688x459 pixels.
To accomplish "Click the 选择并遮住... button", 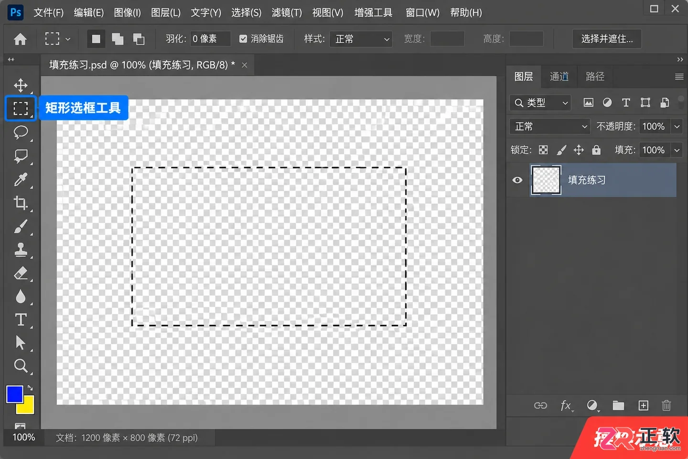I will (607, 39).
